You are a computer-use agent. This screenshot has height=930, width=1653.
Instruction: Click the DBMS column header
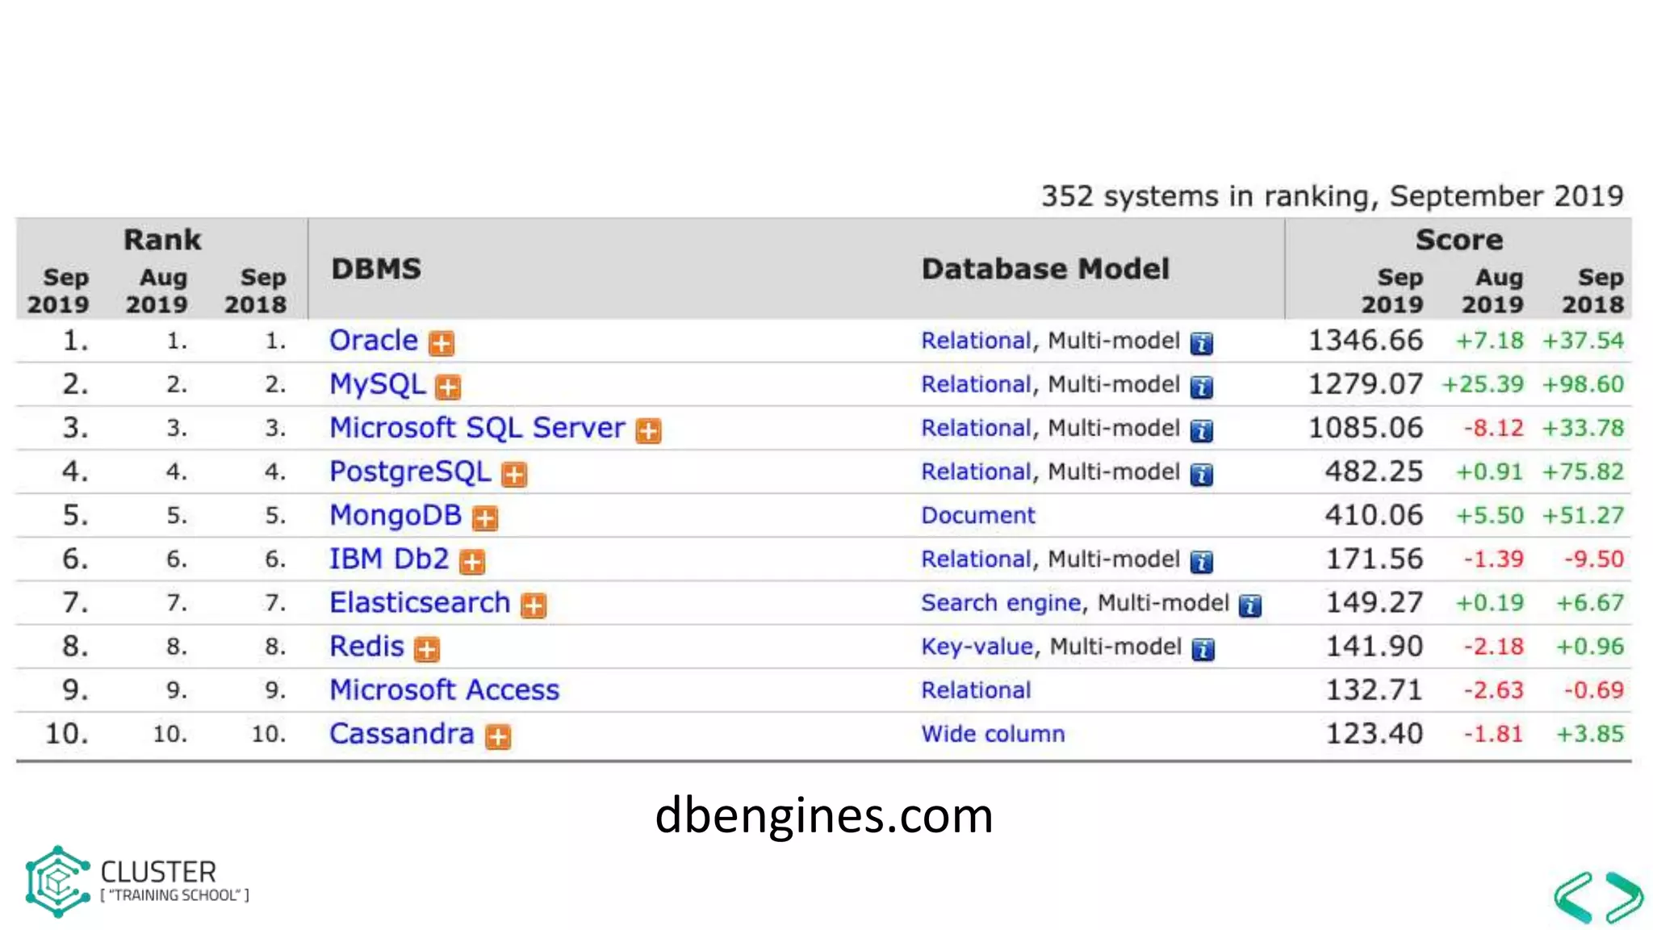pyautogui.click(x=376, y=269)
